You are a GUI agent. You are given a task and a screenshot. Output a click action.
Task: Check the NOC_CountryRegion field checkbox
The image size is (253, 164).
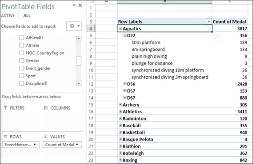[22, 53]
